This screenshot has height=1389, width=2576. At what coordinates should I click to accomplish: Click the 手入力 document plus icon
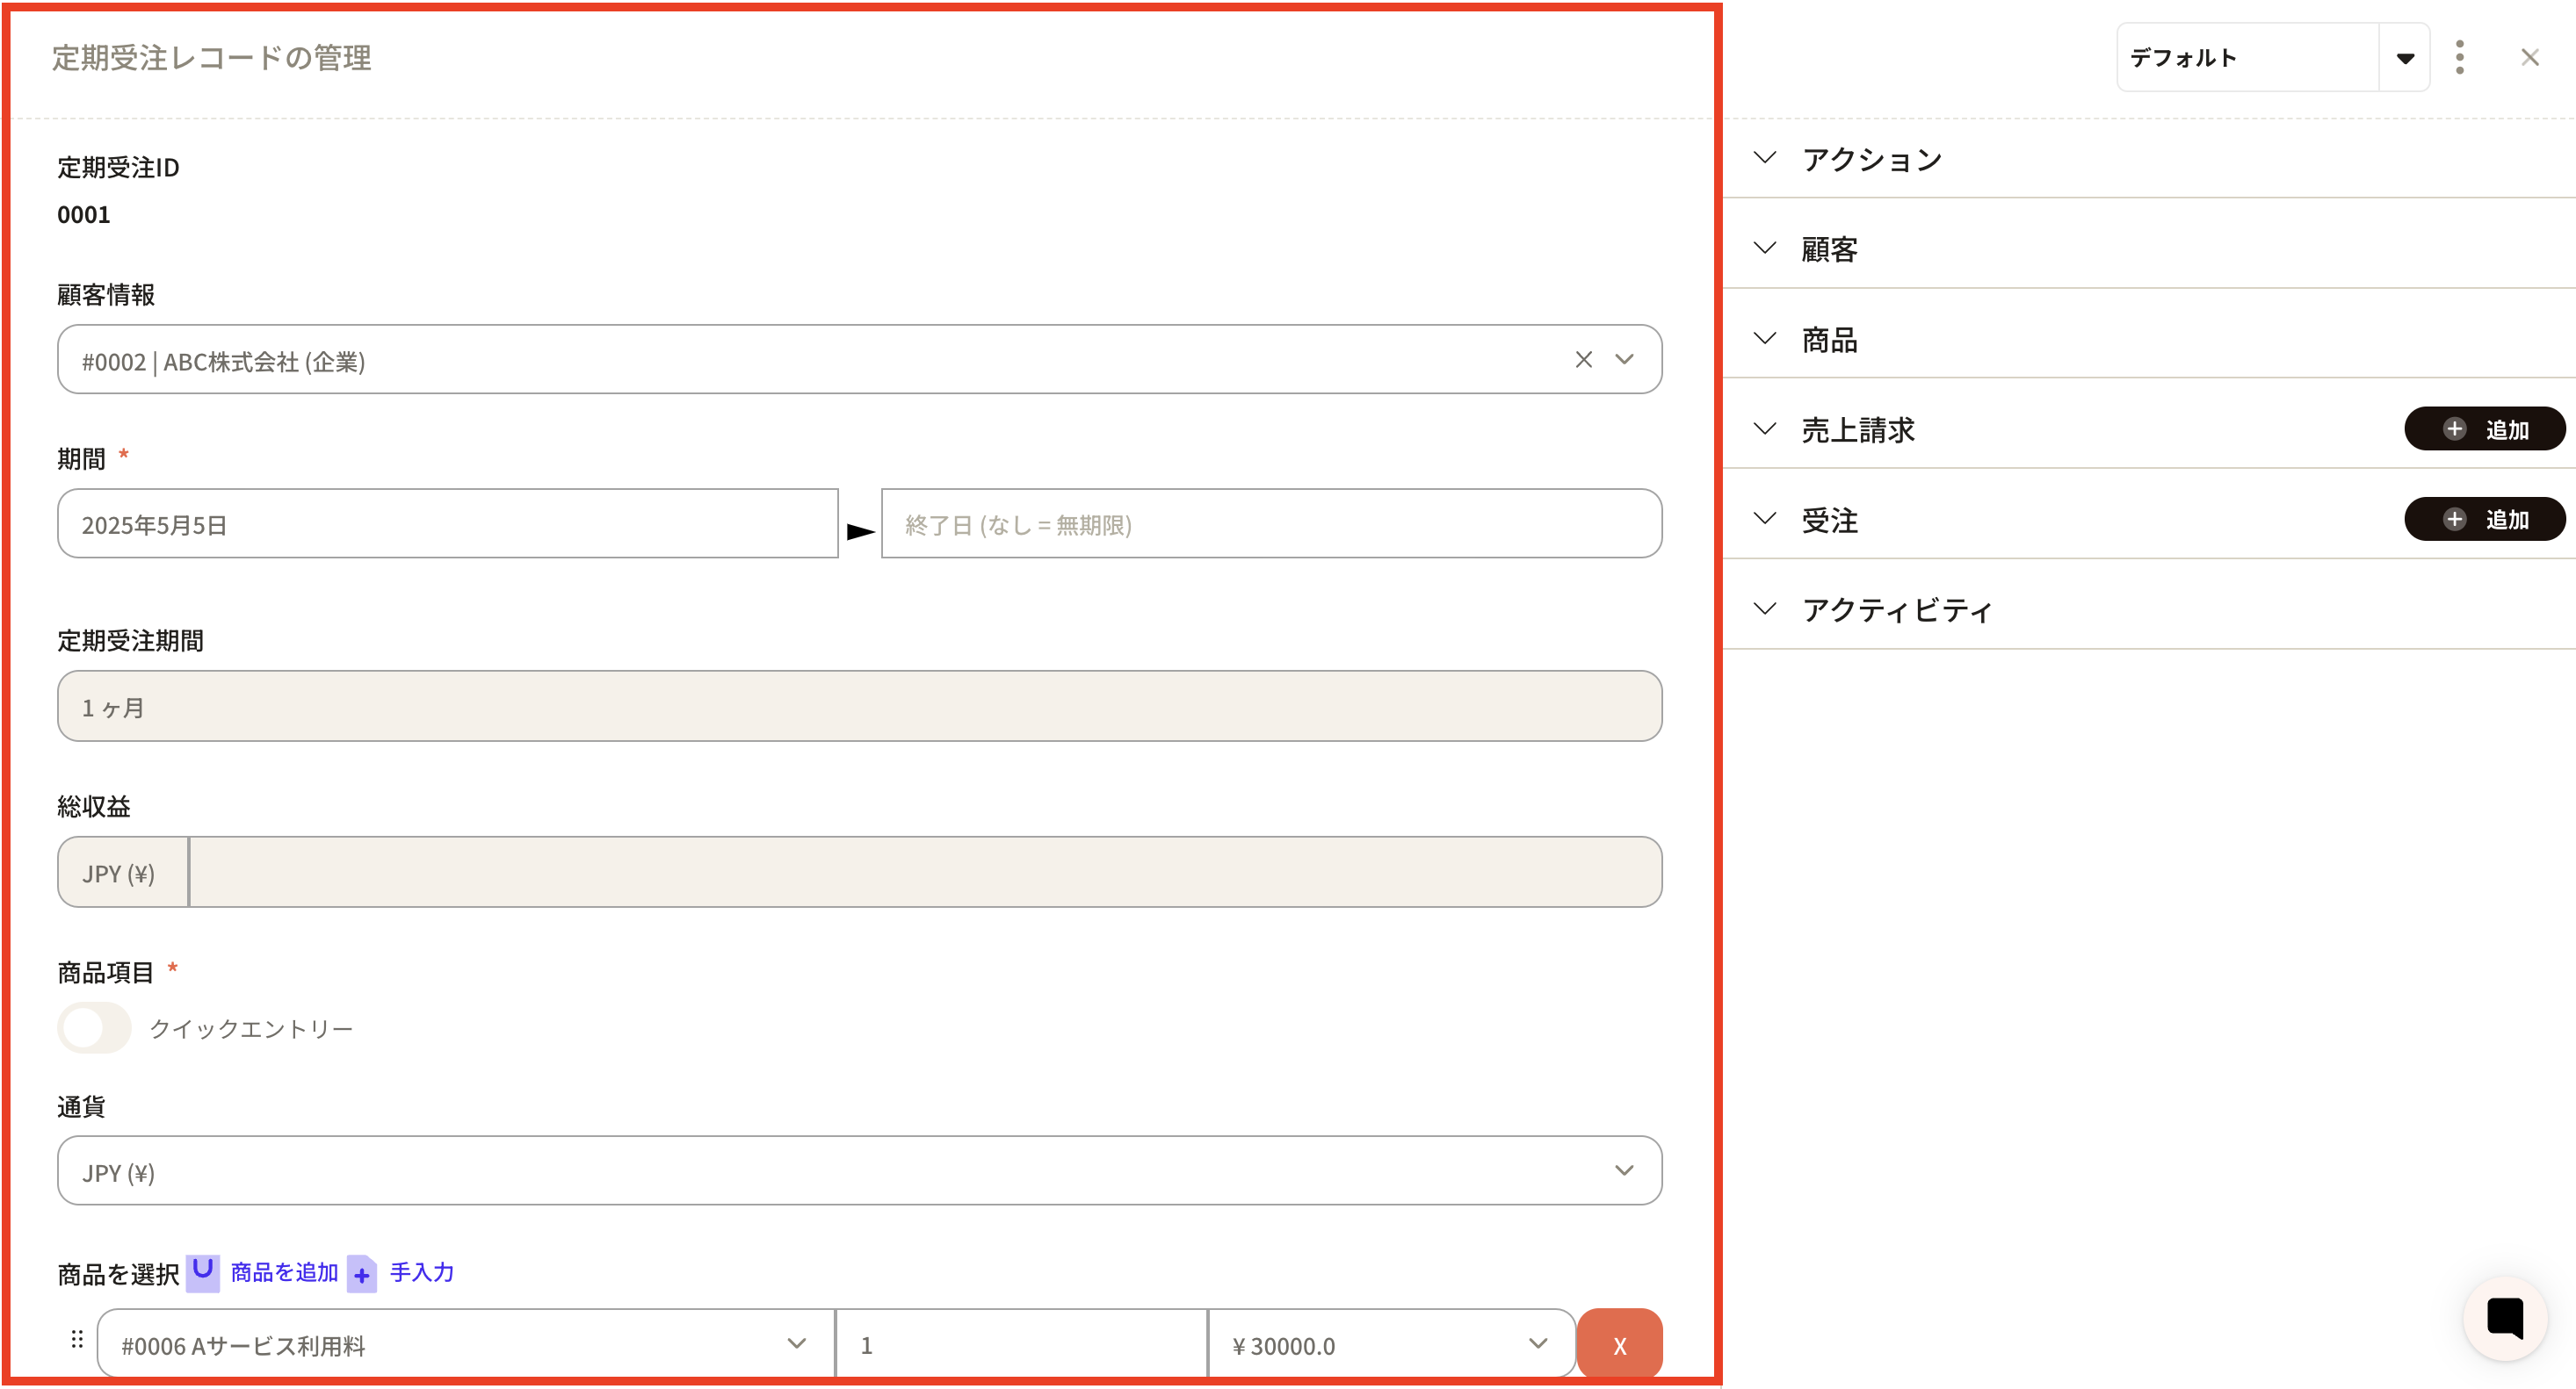pos(362,1274)
